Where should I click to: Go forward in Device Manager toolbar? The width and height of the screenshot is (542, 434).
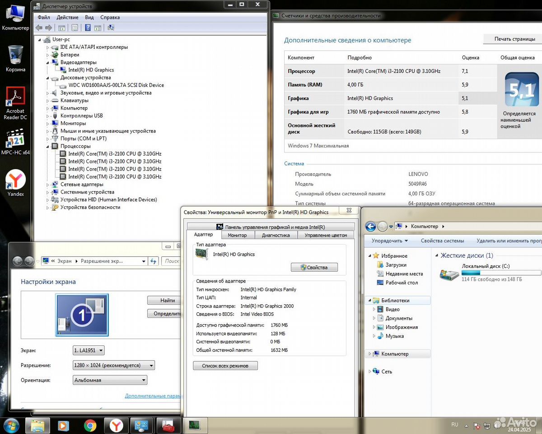[x=48, y=28]
